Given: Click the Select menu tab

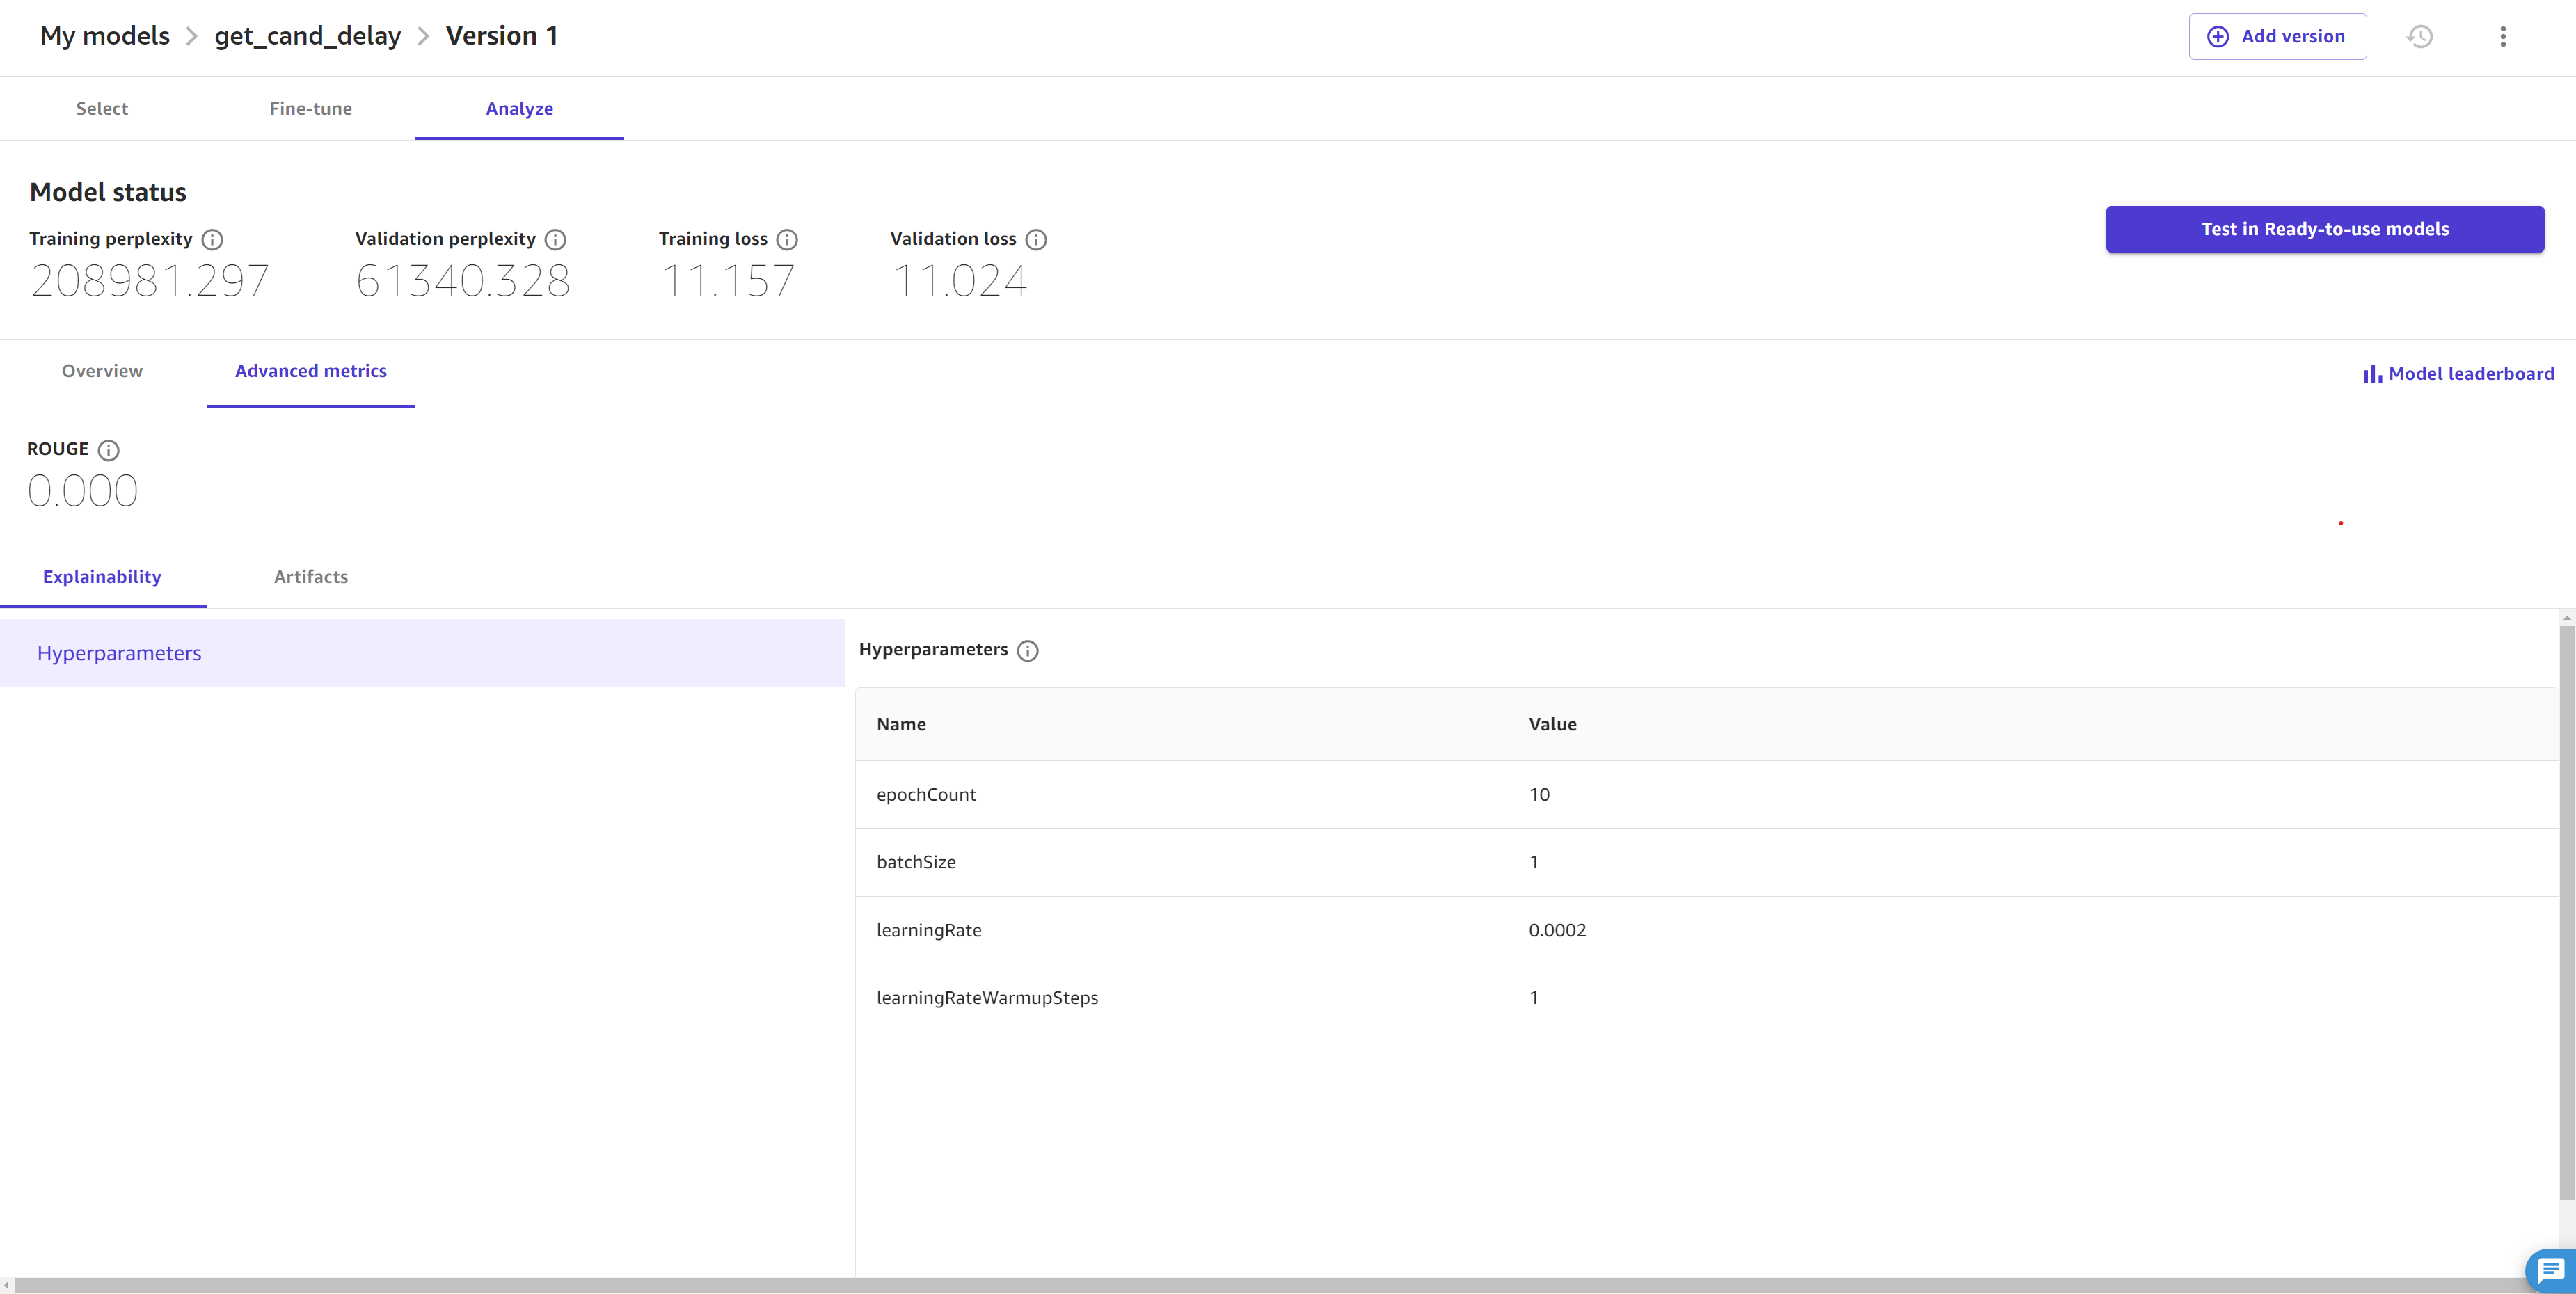Looking at the screenshot, I should pyautogui.click(x=101, y=107).
